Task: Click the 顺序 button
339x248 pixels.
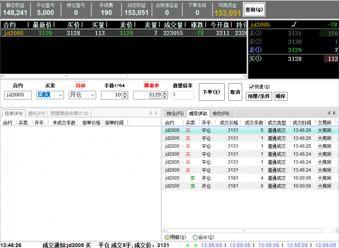Action: [x=281, y=96]
